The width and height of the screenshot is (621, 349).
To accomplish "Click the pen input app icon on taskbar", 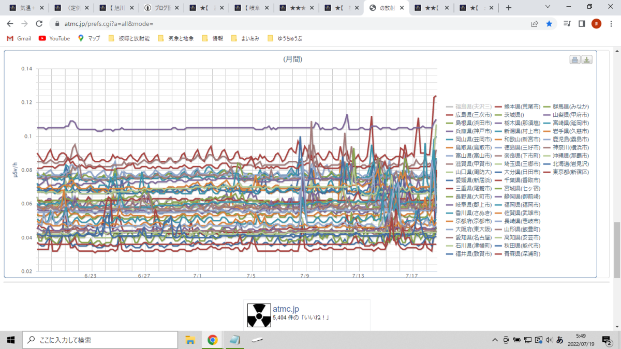I will click(x=258, y=340).
